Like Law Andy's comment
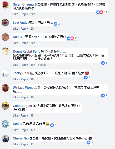 coord(16,29)
